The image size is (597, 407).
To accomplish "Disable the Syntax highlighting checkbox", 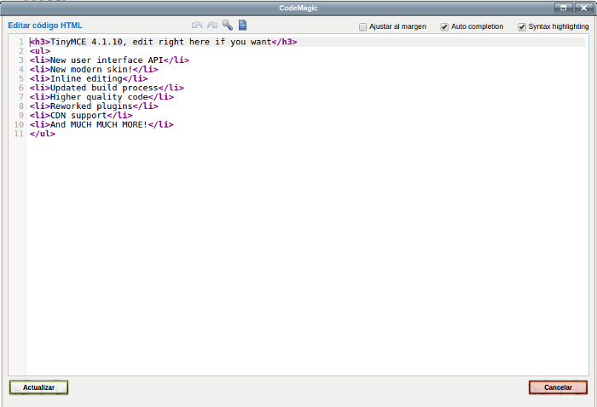I will [522, 27].
